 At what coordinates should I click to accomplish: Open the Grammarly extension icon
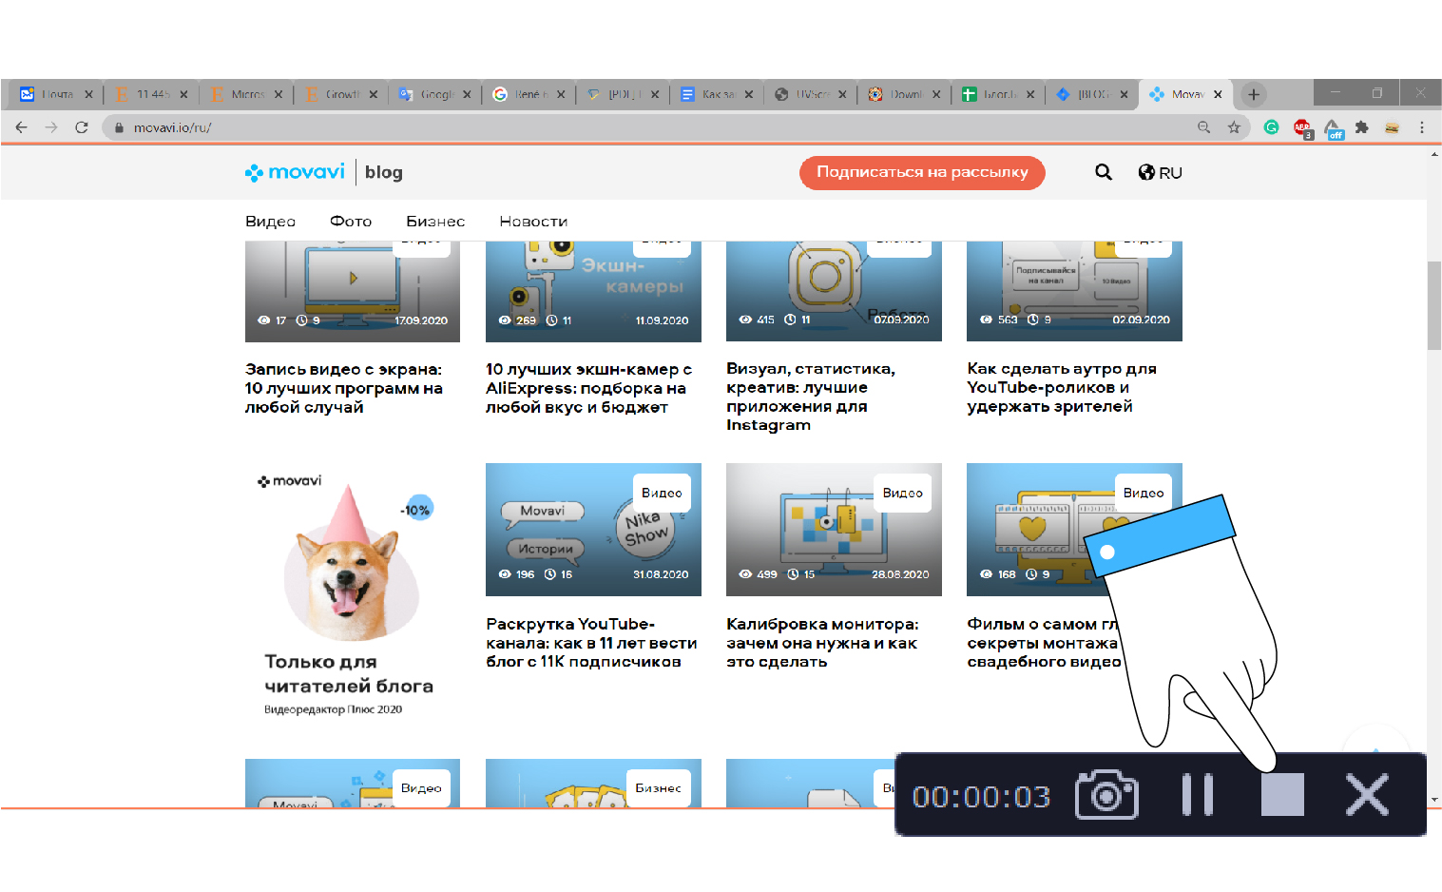[x=1271, y=127]
